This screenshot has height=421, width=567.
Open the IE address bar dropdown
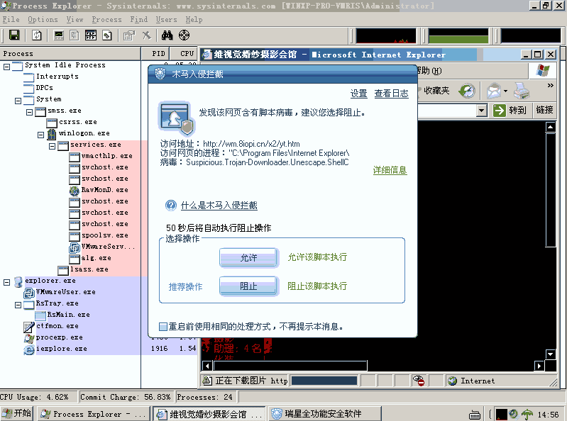(x=481, y=110)
